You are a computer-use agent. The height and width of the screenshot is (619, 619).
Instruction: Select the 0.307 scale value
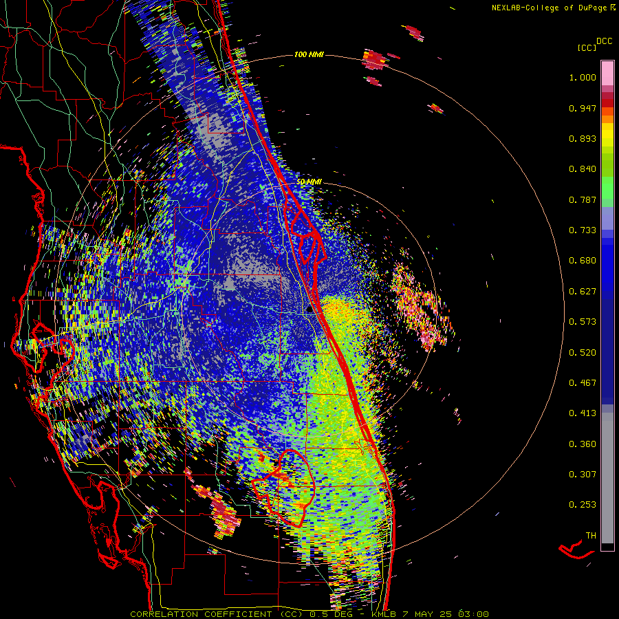tap(583, 475)
